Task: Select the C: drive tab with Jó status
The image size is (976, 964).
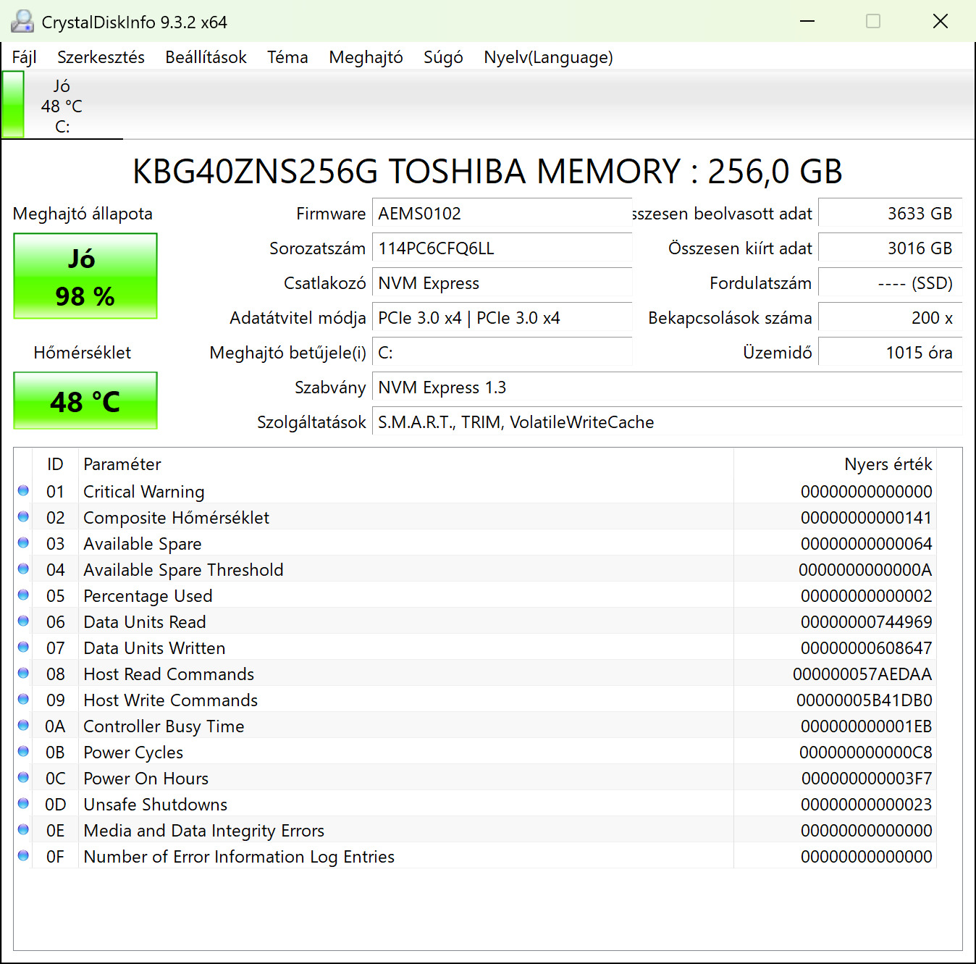Action: 62,106
